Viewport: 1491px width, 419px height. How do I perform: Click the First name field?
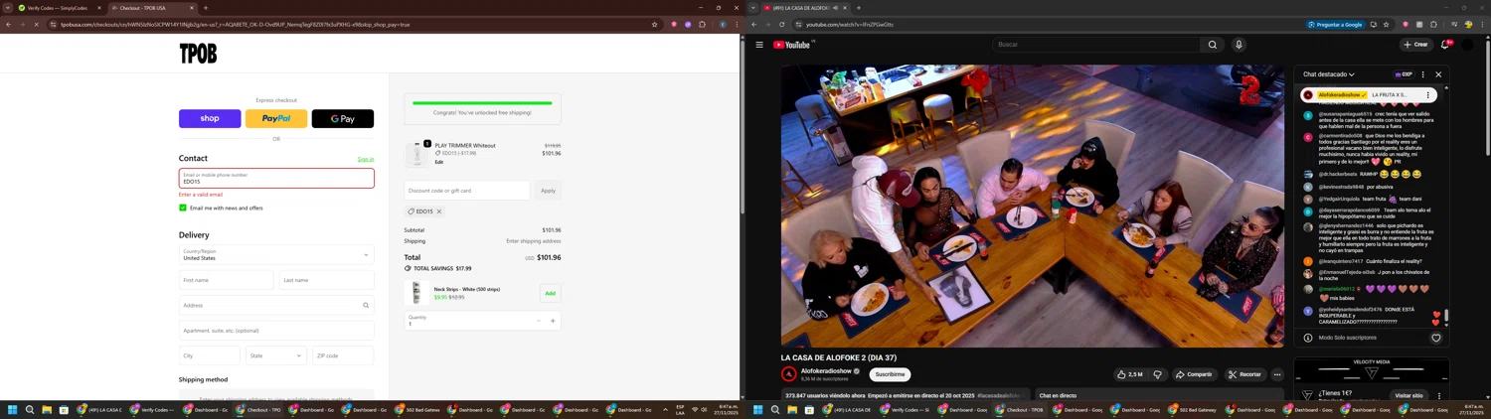click(x=226, y=280)
